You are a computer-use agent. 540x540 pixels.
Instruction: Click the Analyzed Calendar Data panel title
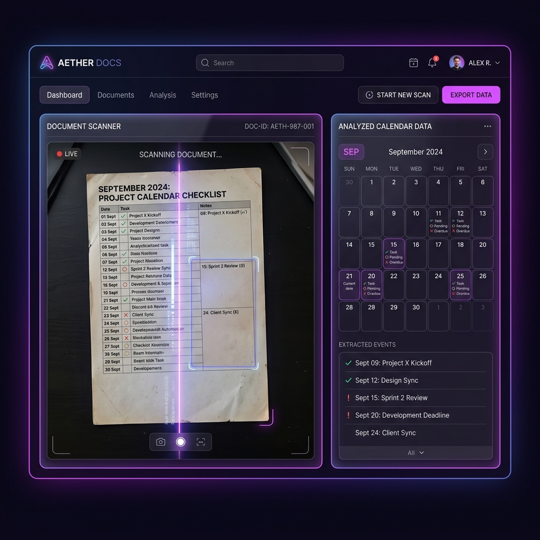pos(385,127)
